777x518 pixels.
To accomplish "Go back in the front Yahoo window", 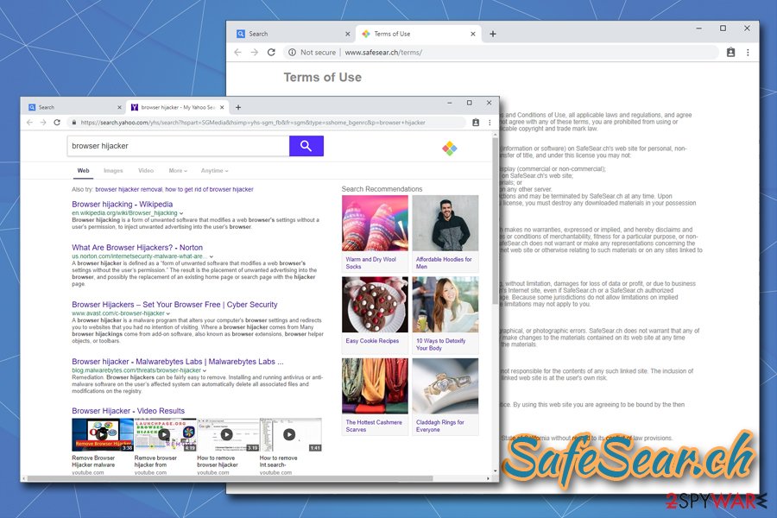I will (x=29, y=123).
